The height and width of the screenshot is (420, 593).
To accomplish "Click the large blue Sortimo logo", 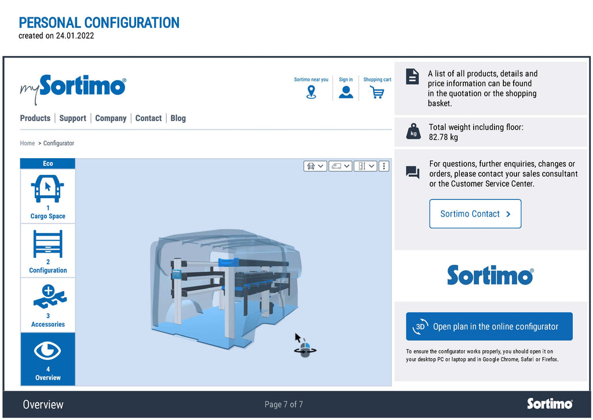I will click(490, 275).
